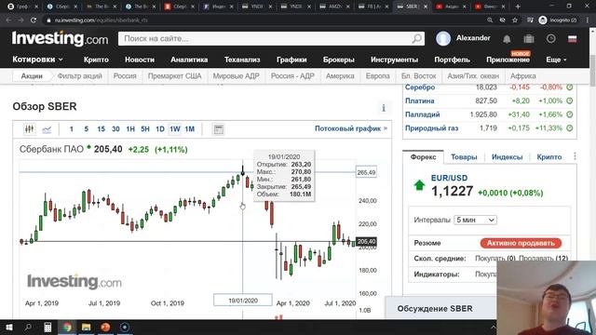Select candlestick chart type icon
Screen dimensions: 596x335
point(29,129)
